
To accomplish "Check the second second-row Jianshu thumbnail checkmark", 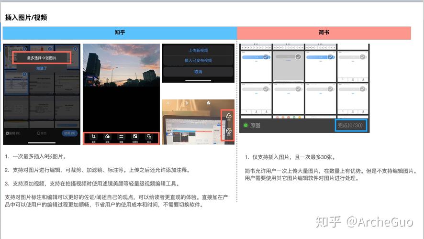I will 298,89.
